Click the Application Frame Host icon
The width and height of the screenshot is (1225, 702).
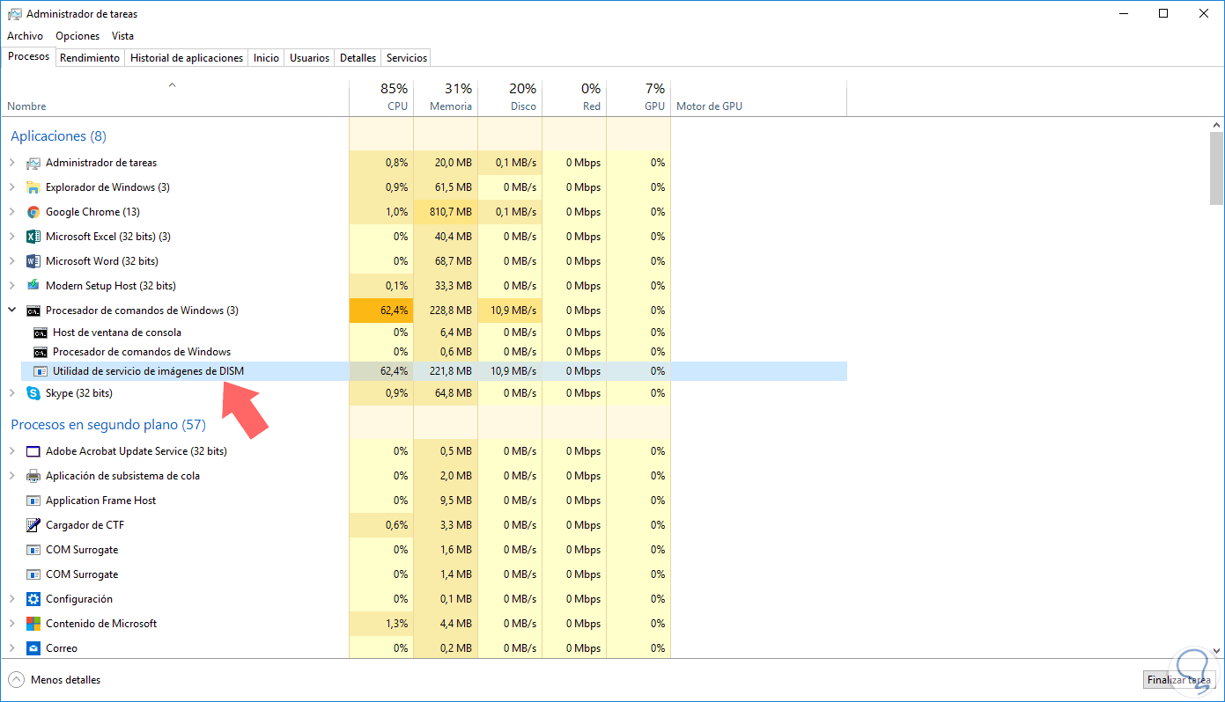tap(33, 501)
